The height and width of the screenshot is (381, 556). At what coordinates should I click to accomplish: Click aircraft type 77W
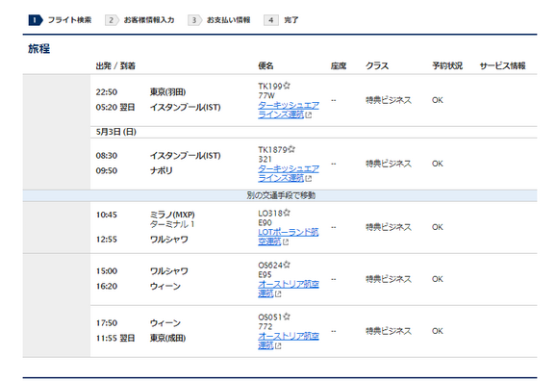[x=266, y=96]
